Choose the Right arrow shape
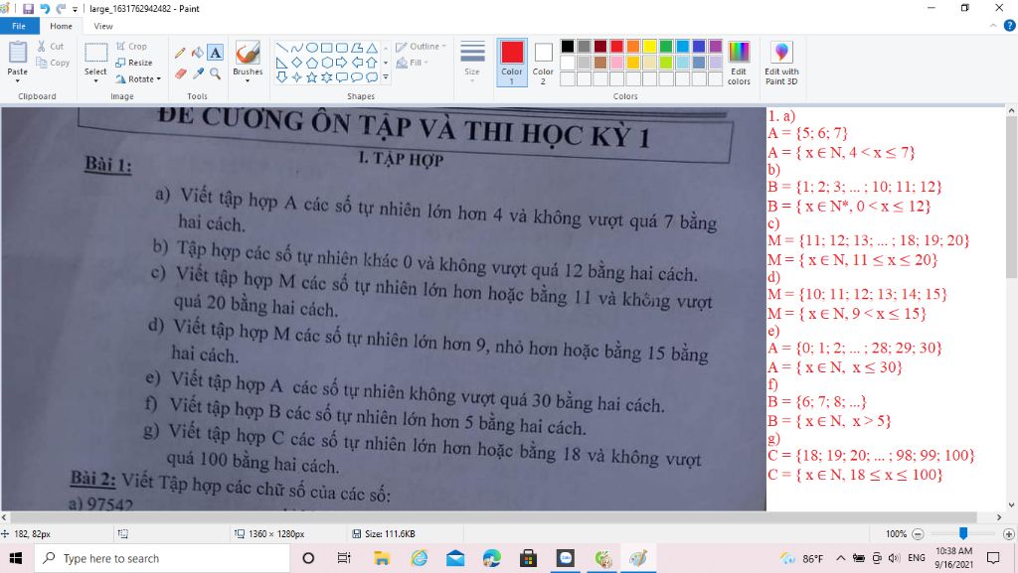This screenshot has height=573, width=1018. tap(342, 63)
